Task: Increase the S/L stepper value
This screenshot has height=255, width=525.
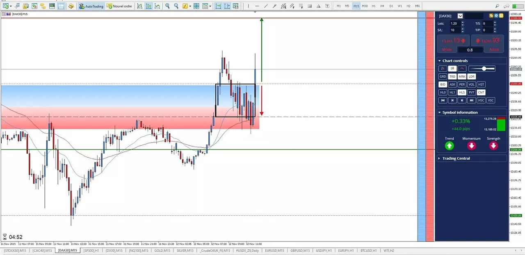Action: click(463, 29)
